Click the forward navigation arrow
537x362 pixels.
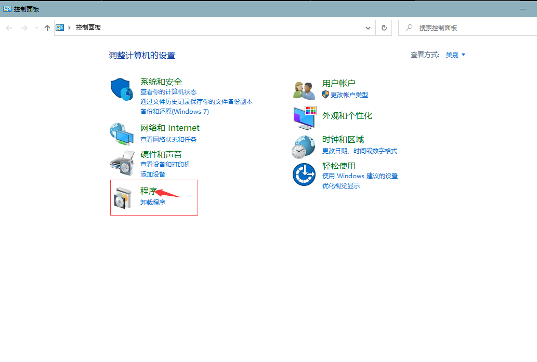click(x=24, y=28)
